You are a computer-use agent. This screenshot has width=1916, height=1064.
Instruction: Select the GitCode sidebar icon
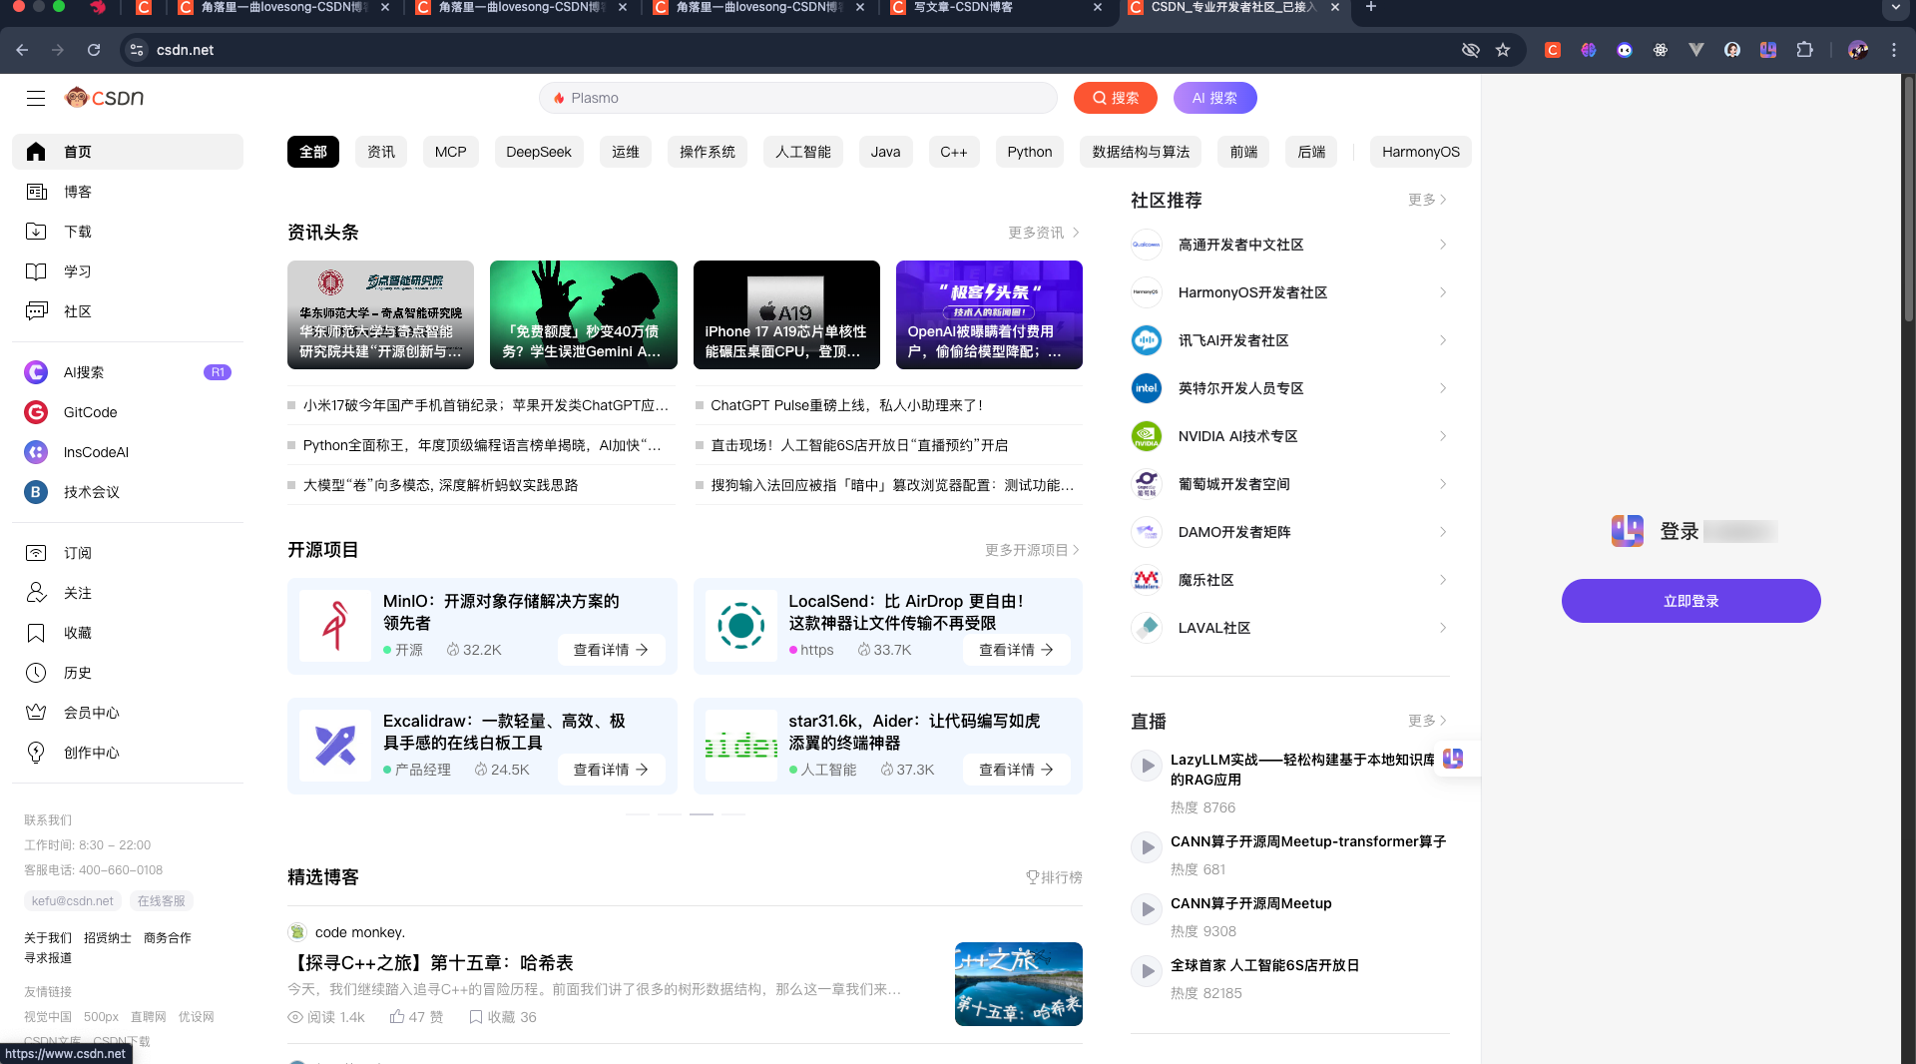(x=36, y=412)
